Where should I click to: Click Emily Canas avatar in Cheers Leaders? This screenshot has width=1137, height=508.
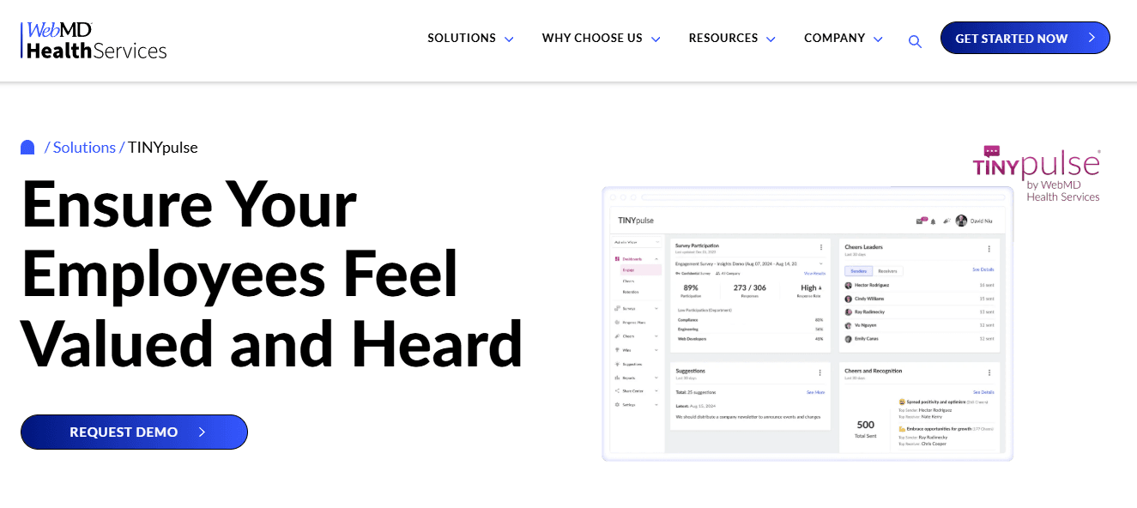pos(849,339)
